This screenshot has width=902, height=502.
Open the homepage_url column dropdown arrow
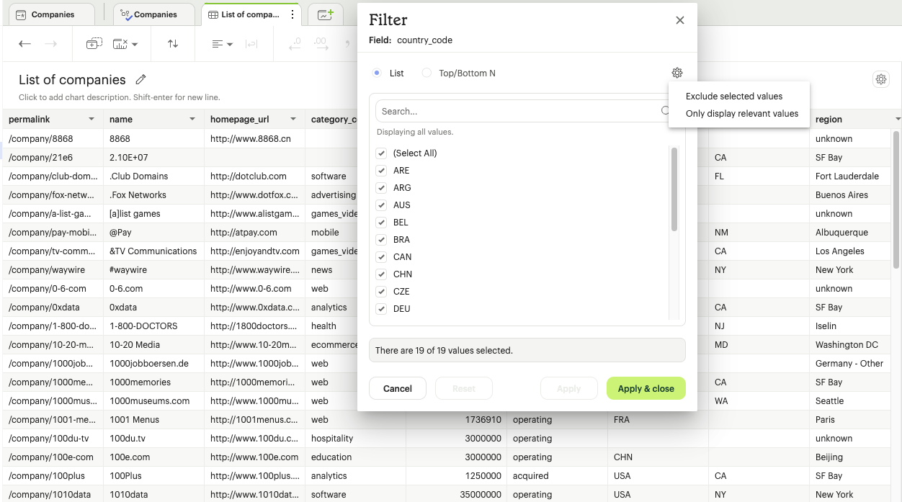point(293,120)
